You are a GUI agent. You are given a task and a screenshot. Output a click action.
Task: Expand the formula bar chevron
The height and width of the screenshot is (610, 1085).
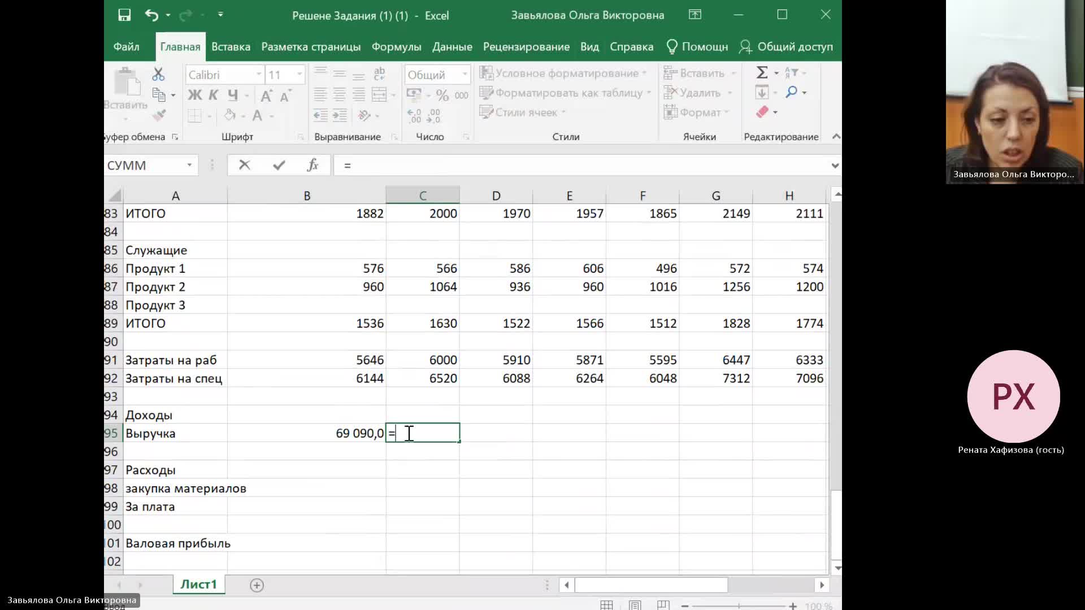(835, 165)
